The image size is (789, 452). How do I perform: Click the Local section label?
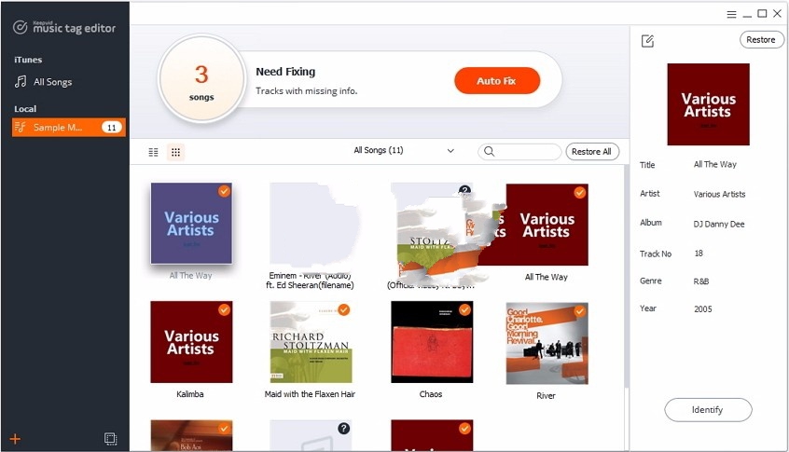point(25,109)
